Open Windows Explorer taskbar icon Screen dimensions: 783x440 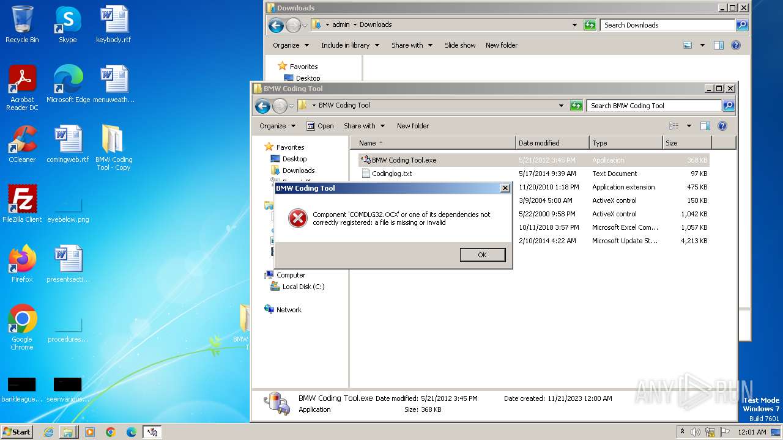click(x=68, y=432)
